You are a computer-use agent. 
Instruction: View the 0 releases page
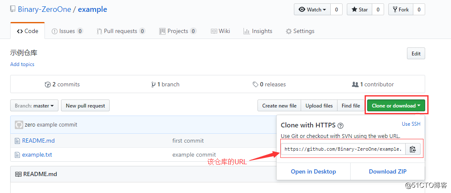click(269, 85)
